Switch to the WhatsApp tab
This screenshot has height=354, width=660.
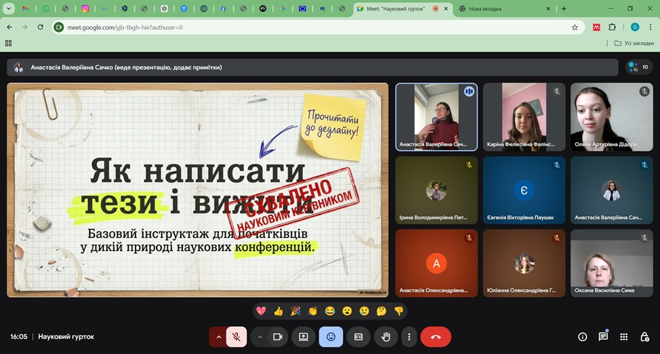[x=45, y=8]
